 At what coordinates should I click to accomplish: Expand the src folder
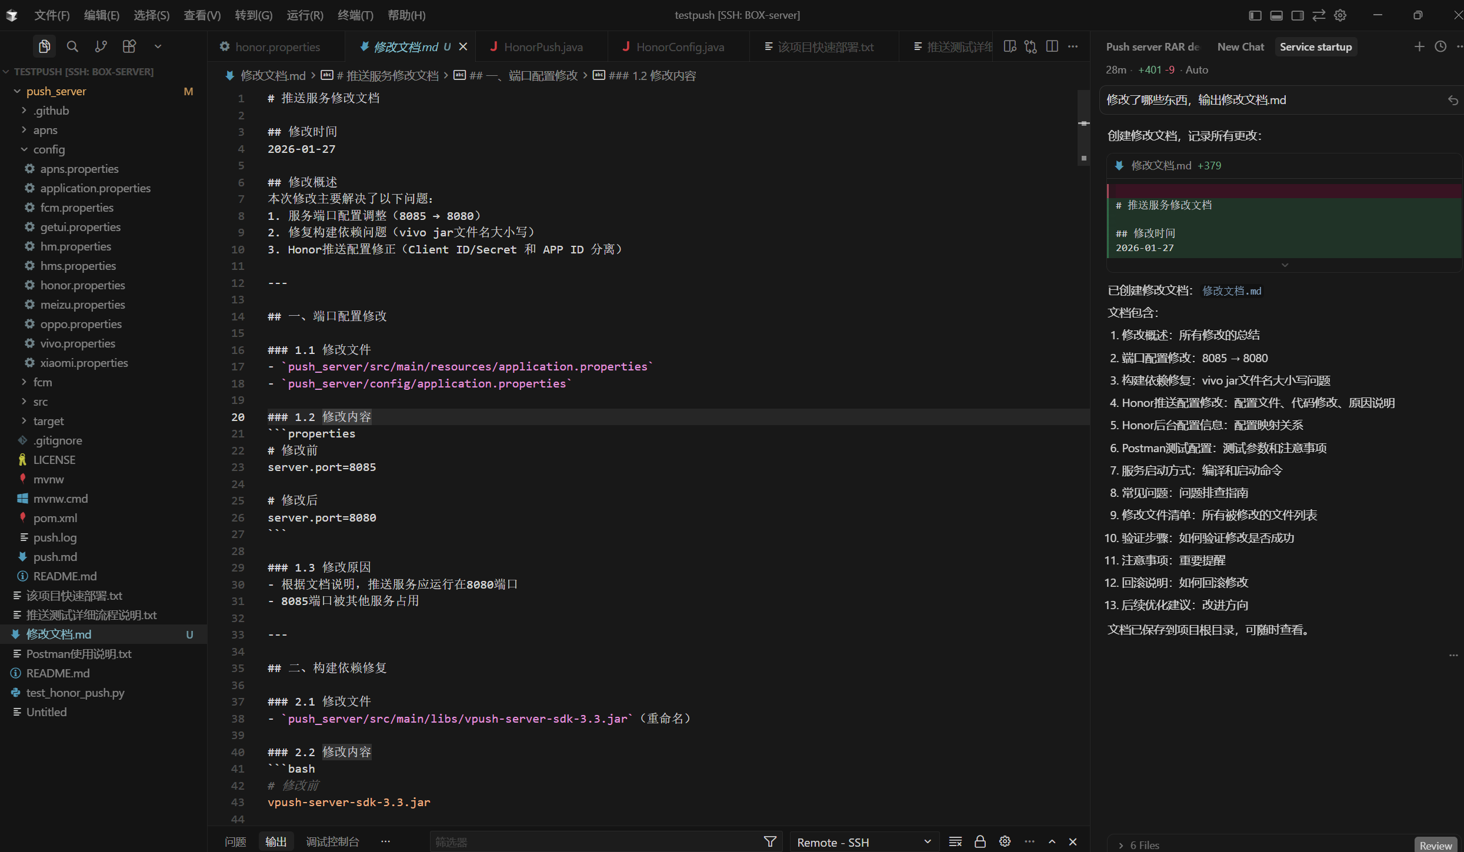(x=40, y=402)
